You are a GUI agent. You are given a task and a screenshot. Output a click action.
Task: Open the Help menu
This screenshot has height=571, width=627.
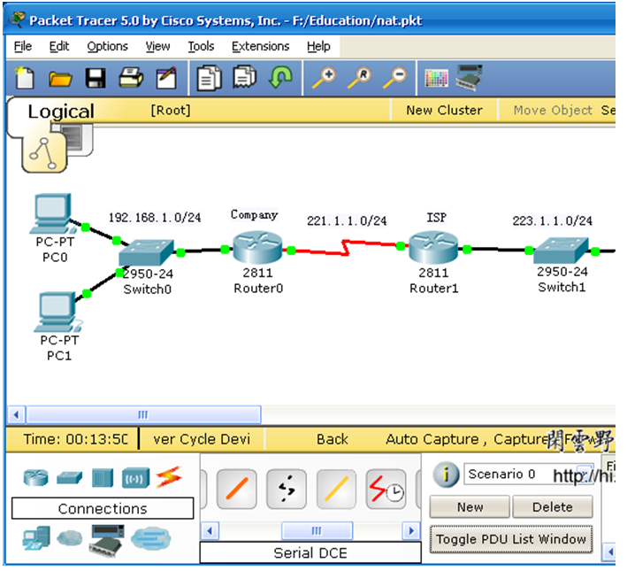[x=318, y=46]
